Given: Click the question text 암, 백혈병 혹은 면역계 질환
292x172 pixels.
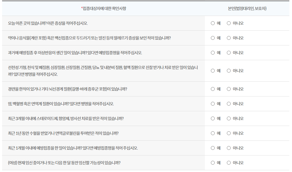Looking at the screenshot, I should click(61, 104).
